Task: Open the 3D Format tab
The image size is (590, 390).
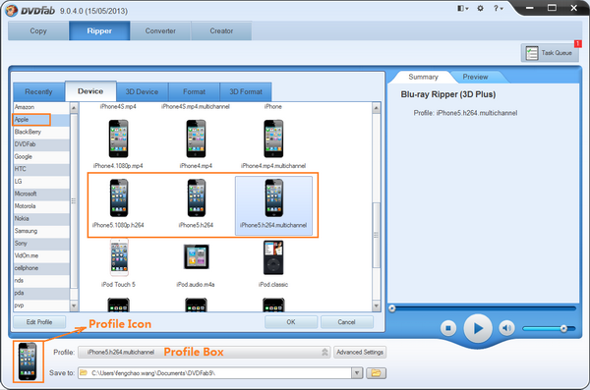Action: pos(246,91)
